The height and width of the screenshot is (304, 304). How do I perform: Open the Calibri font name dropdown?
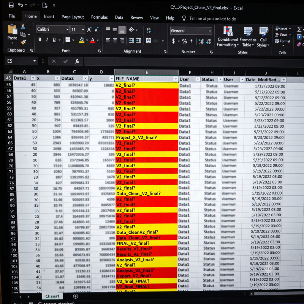point(68,30)
